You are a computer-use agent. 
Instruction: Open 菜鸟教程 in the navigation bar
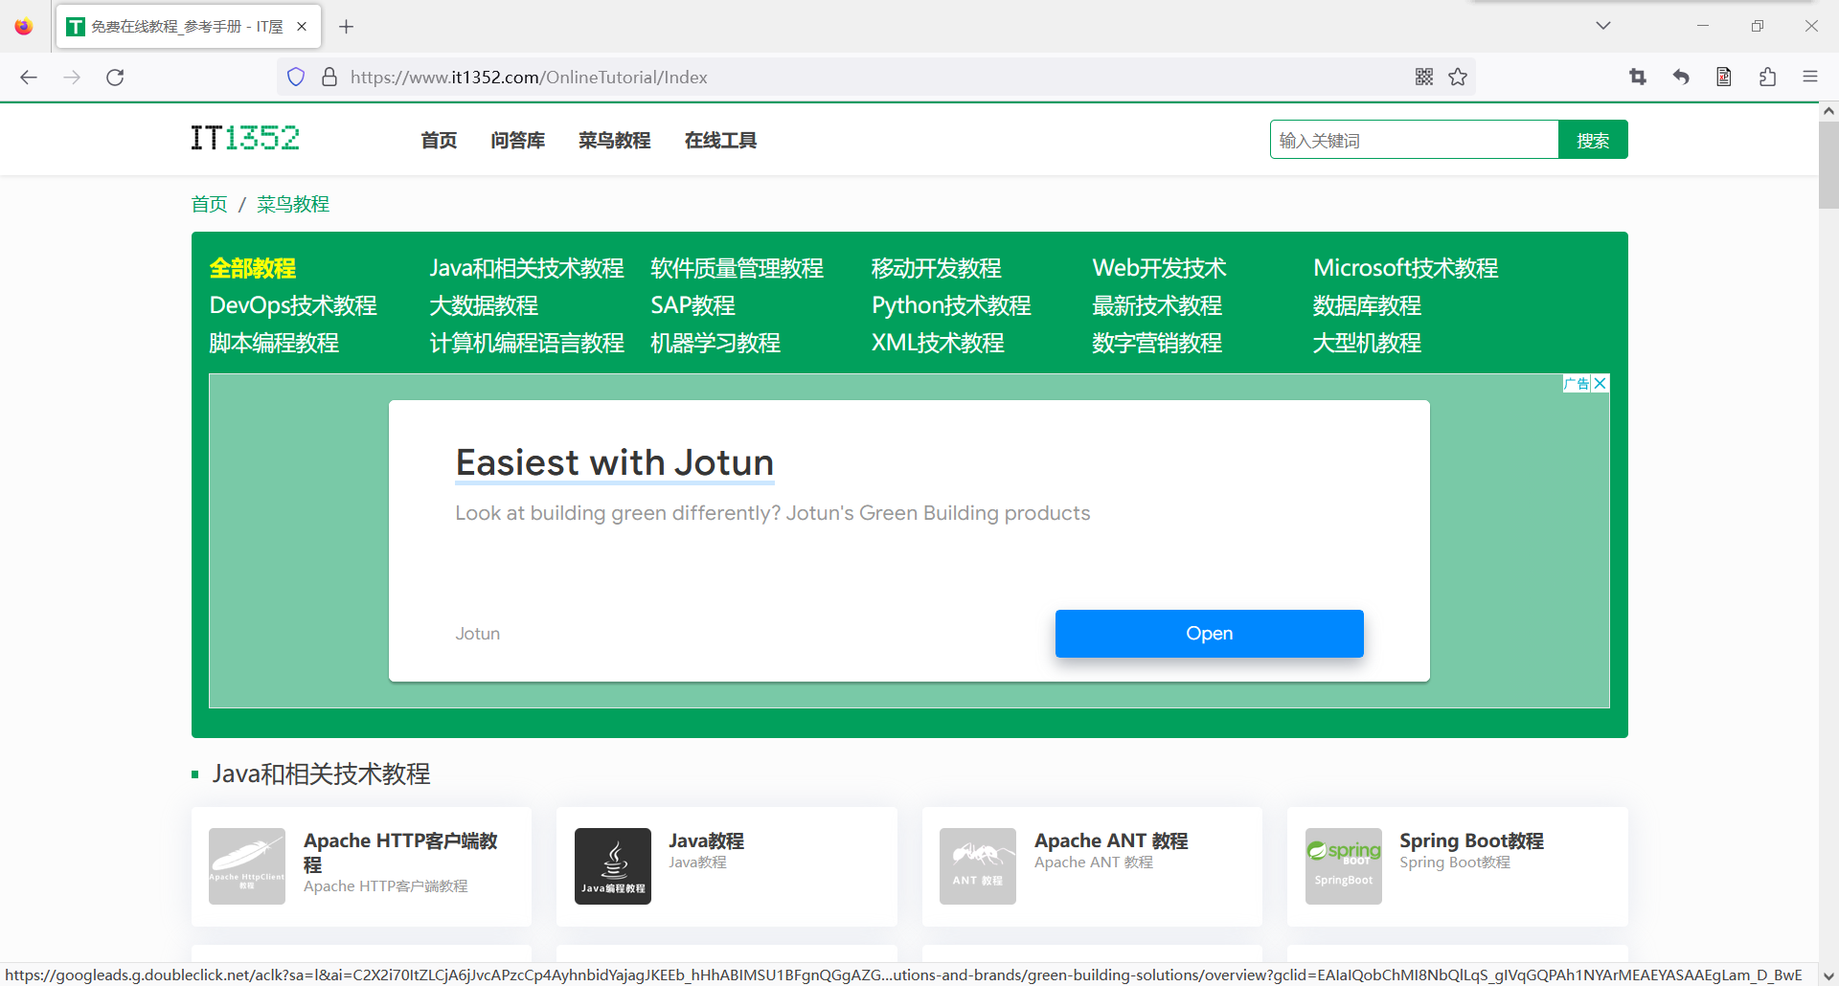click(x=615, y=141)
